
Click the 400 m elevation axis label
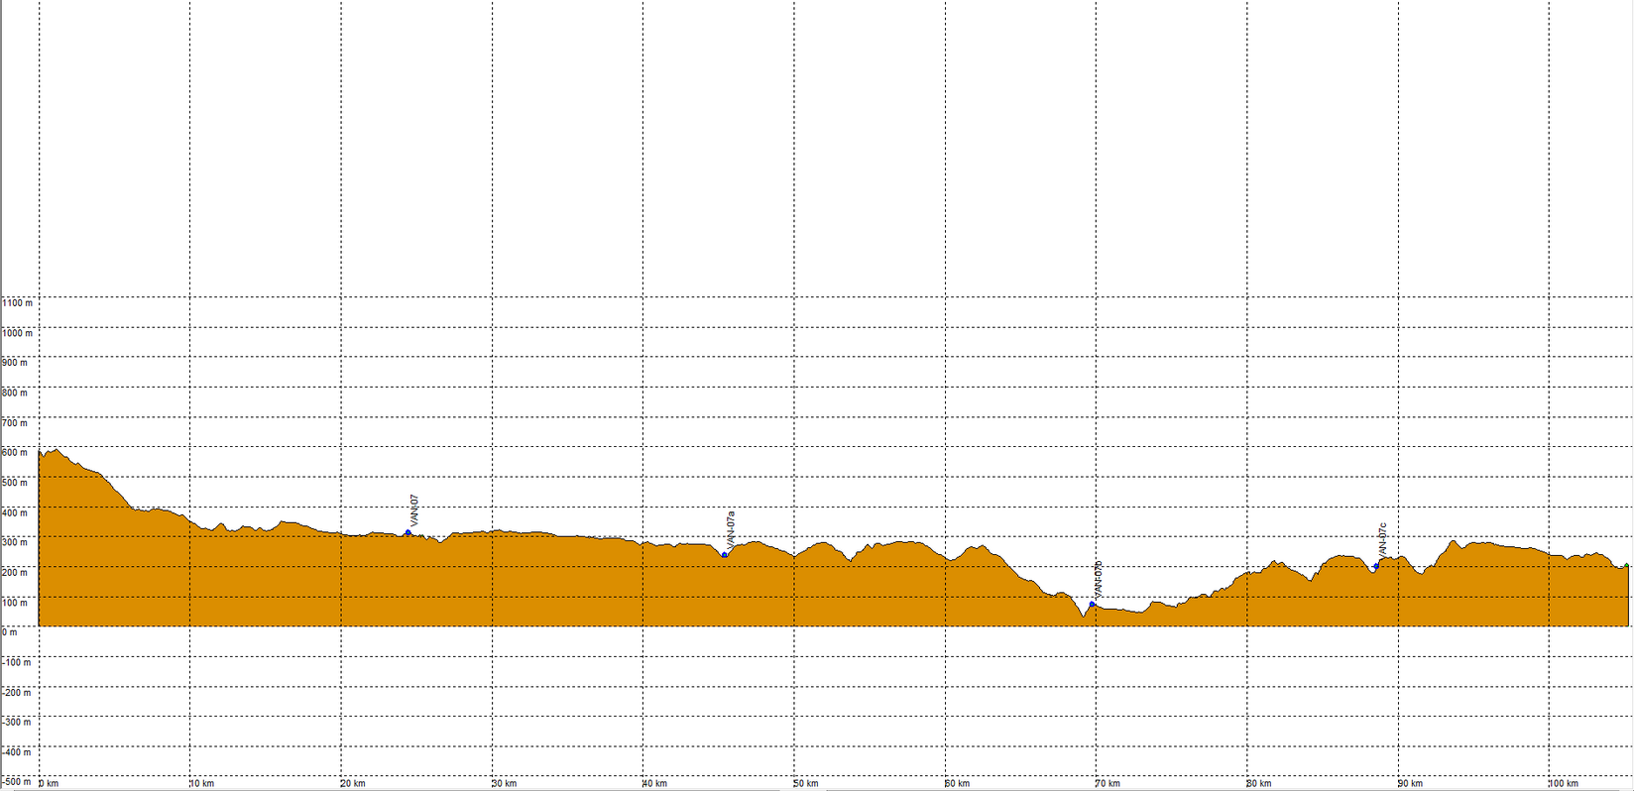[15, 512]
